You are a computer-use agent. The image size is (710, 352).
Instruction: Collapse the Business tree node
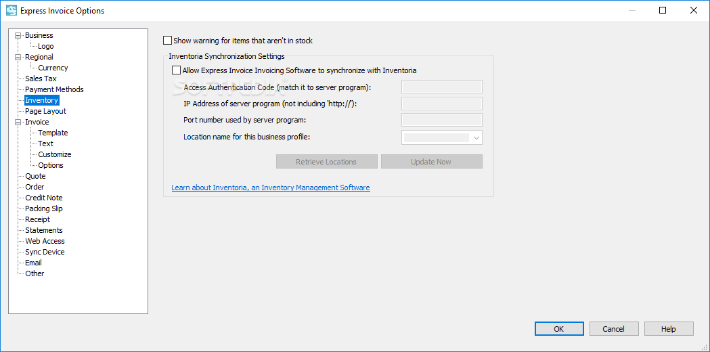tap(18, 35)
